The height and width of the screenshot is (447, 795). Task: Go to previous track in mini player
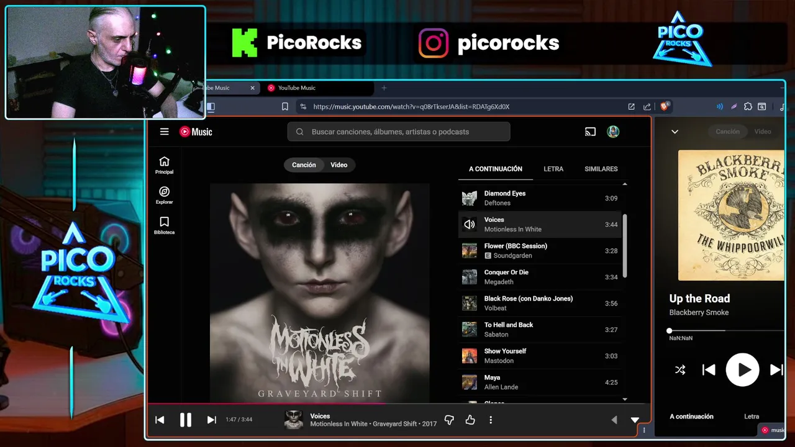point(709,370)
